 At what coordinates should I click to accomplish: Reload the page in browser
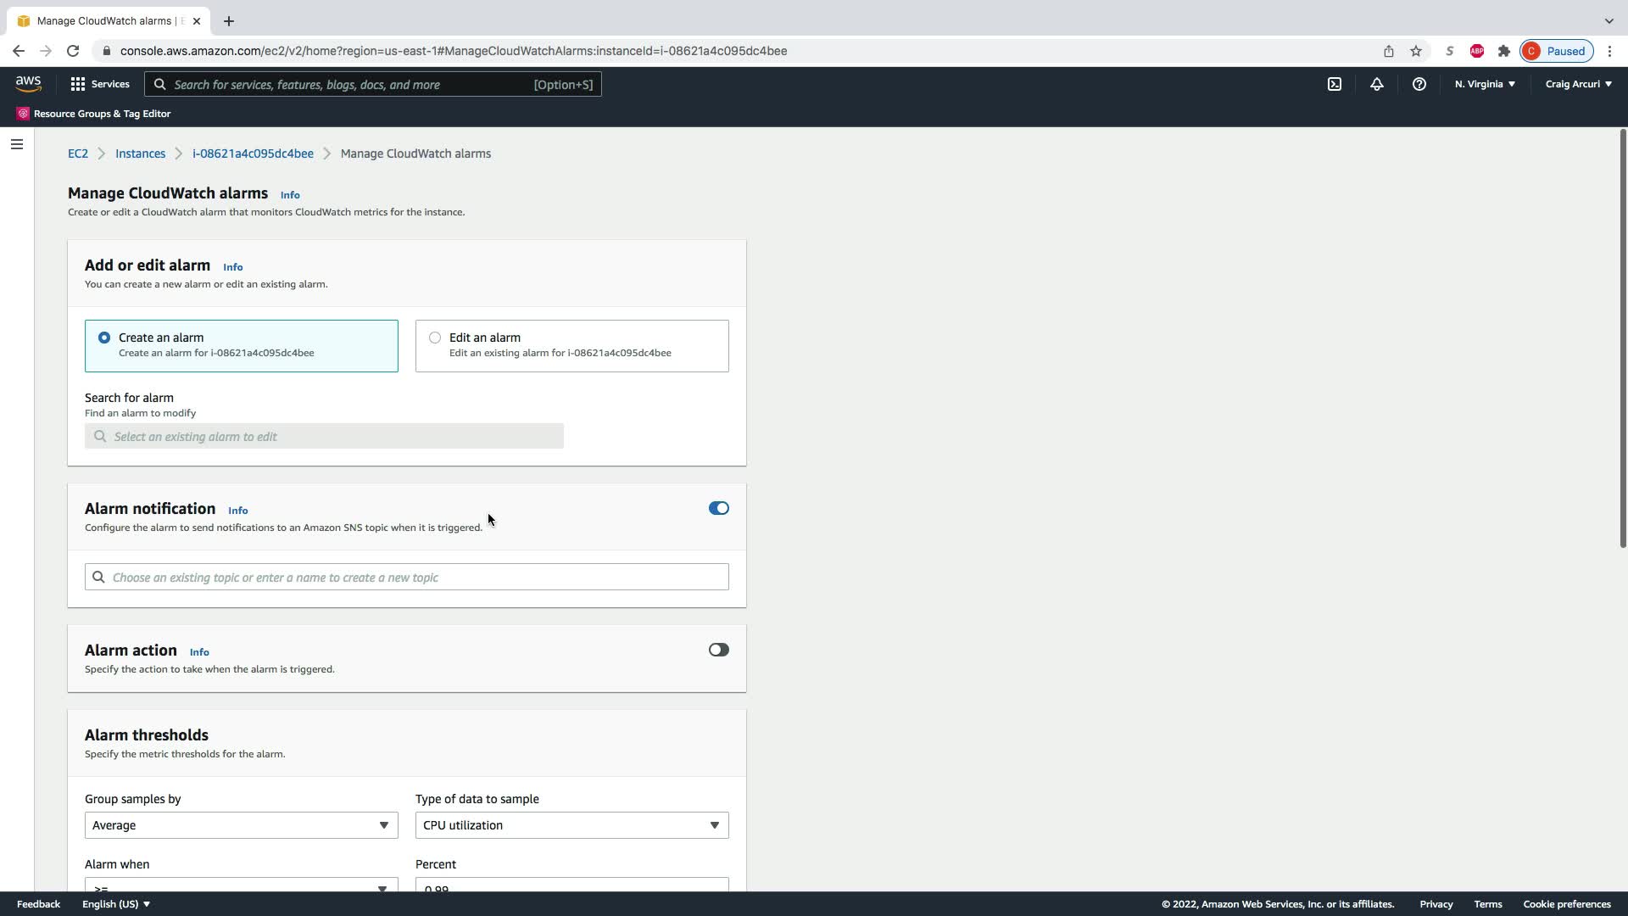(73, 51)
